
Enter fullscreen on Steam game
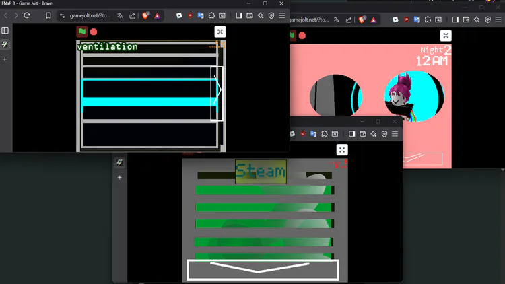point(342,150)
